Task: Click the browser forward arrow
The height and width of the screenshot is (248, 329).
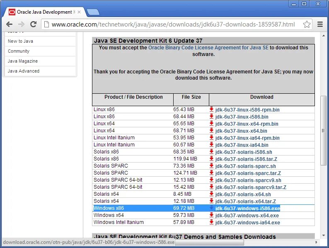Action: pos(22,24)
